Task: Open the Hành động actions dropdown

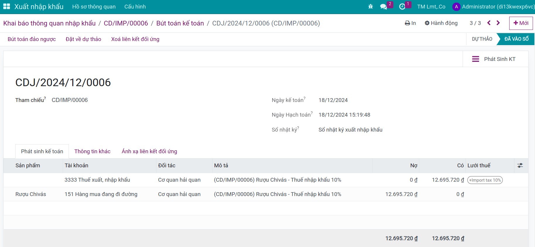Action: [x=441, y=23]
